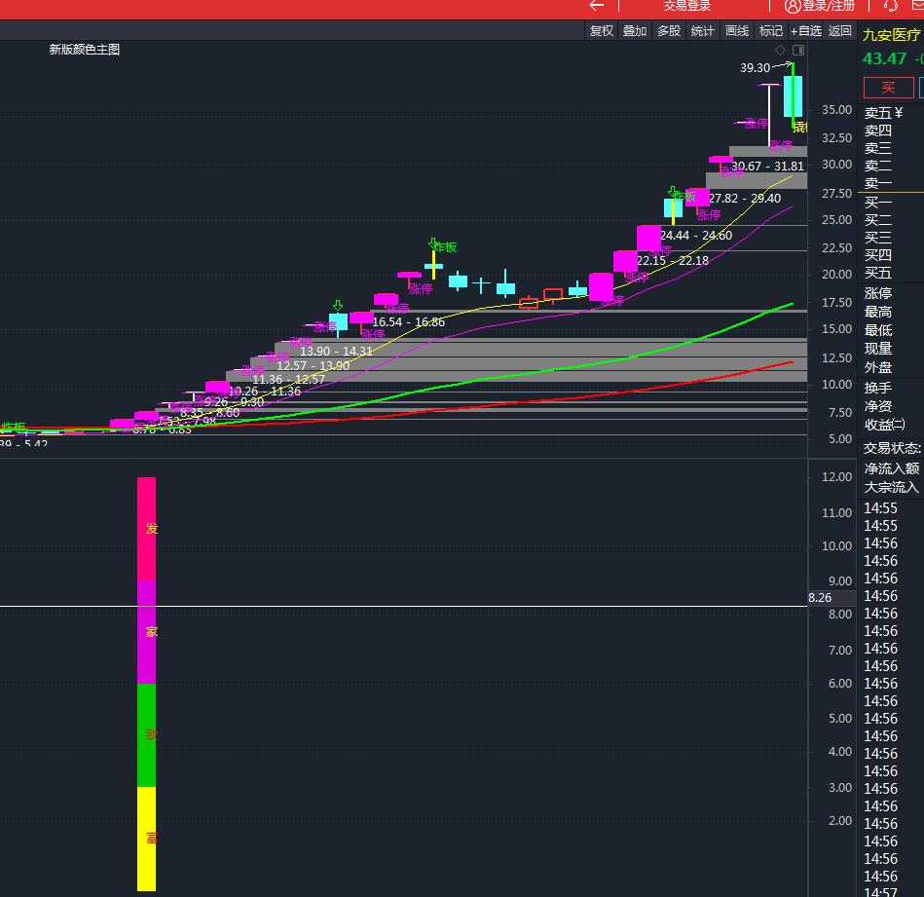Image resolution: width=924 pixels, height=897 pixels.
Task: Toggle the side panel layout icon
Action: click(798, 50)
